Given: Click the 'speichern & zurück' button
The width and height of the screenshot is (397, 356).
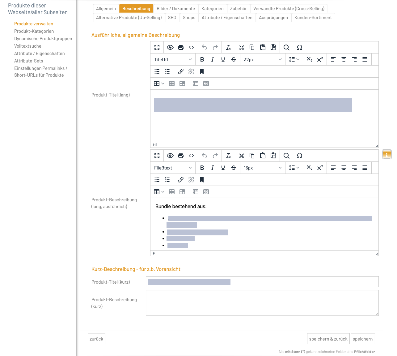Looking at the screenshot, I should [x=328, y=339].
